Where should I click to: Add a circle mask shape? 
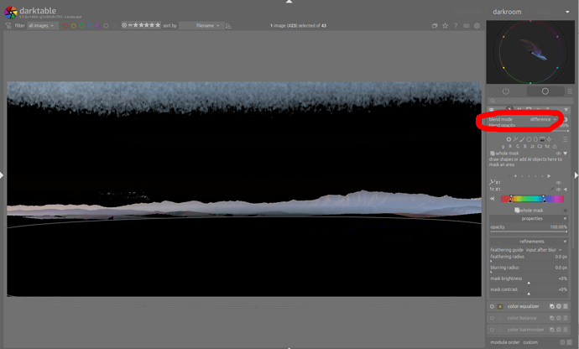tap(529, 139)
